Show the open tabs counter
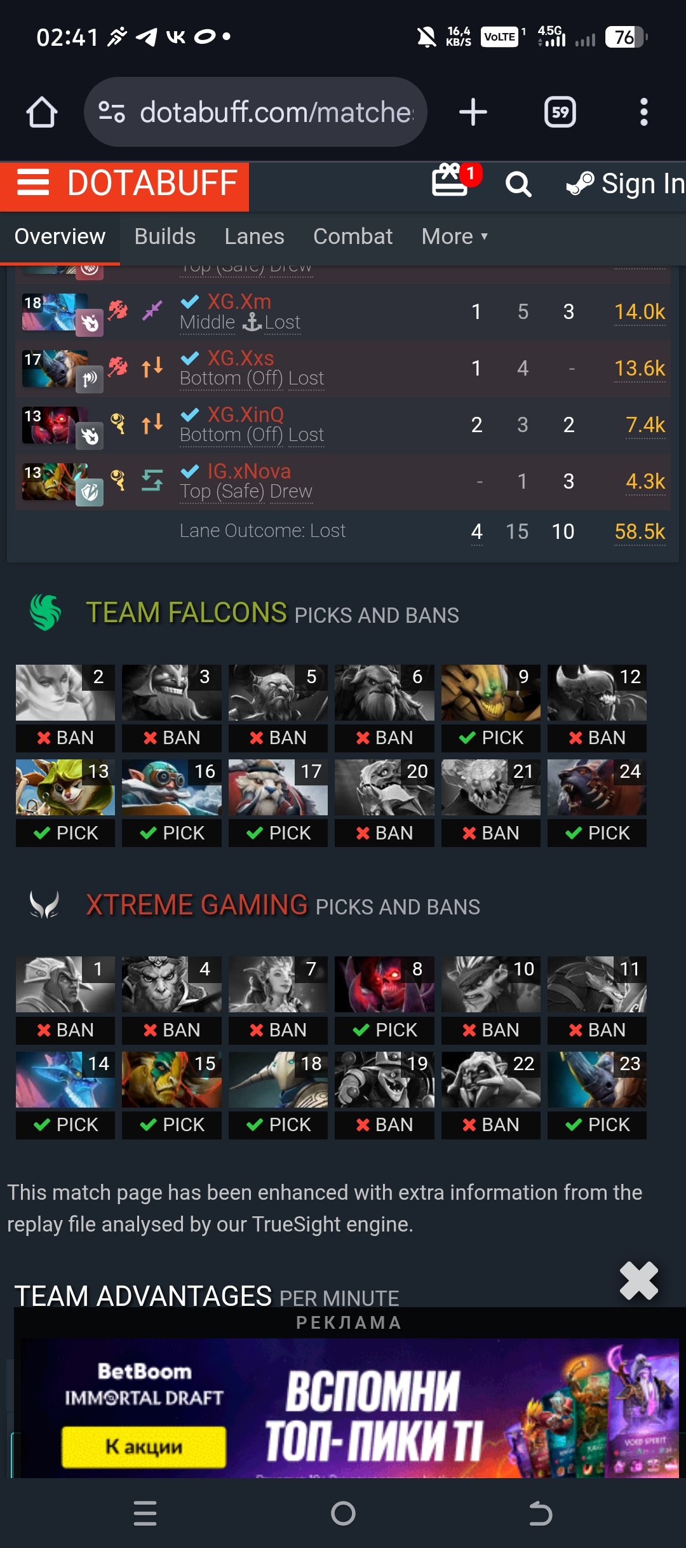This screenshot has width=686, height=1548. (x=560, y=112)
